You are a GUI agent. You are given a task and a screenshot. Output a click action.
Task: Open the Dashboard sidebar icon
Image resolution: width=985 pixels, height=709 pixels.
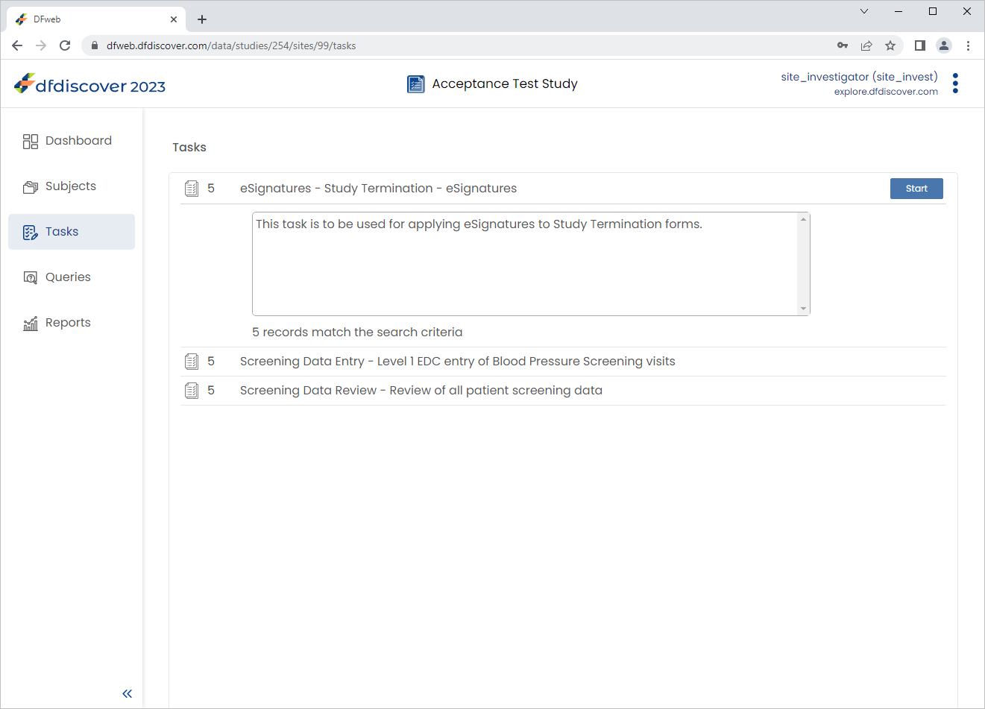coord(30,142)
